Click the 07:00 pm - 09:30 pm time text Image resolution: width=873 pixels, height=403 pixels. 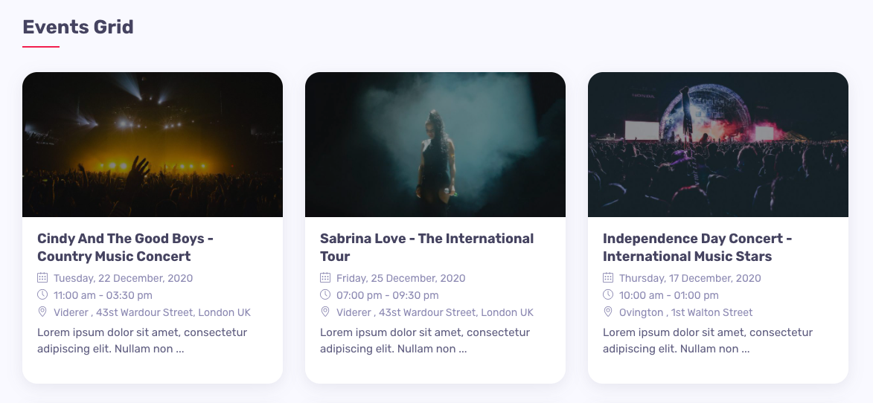(387, 295)
